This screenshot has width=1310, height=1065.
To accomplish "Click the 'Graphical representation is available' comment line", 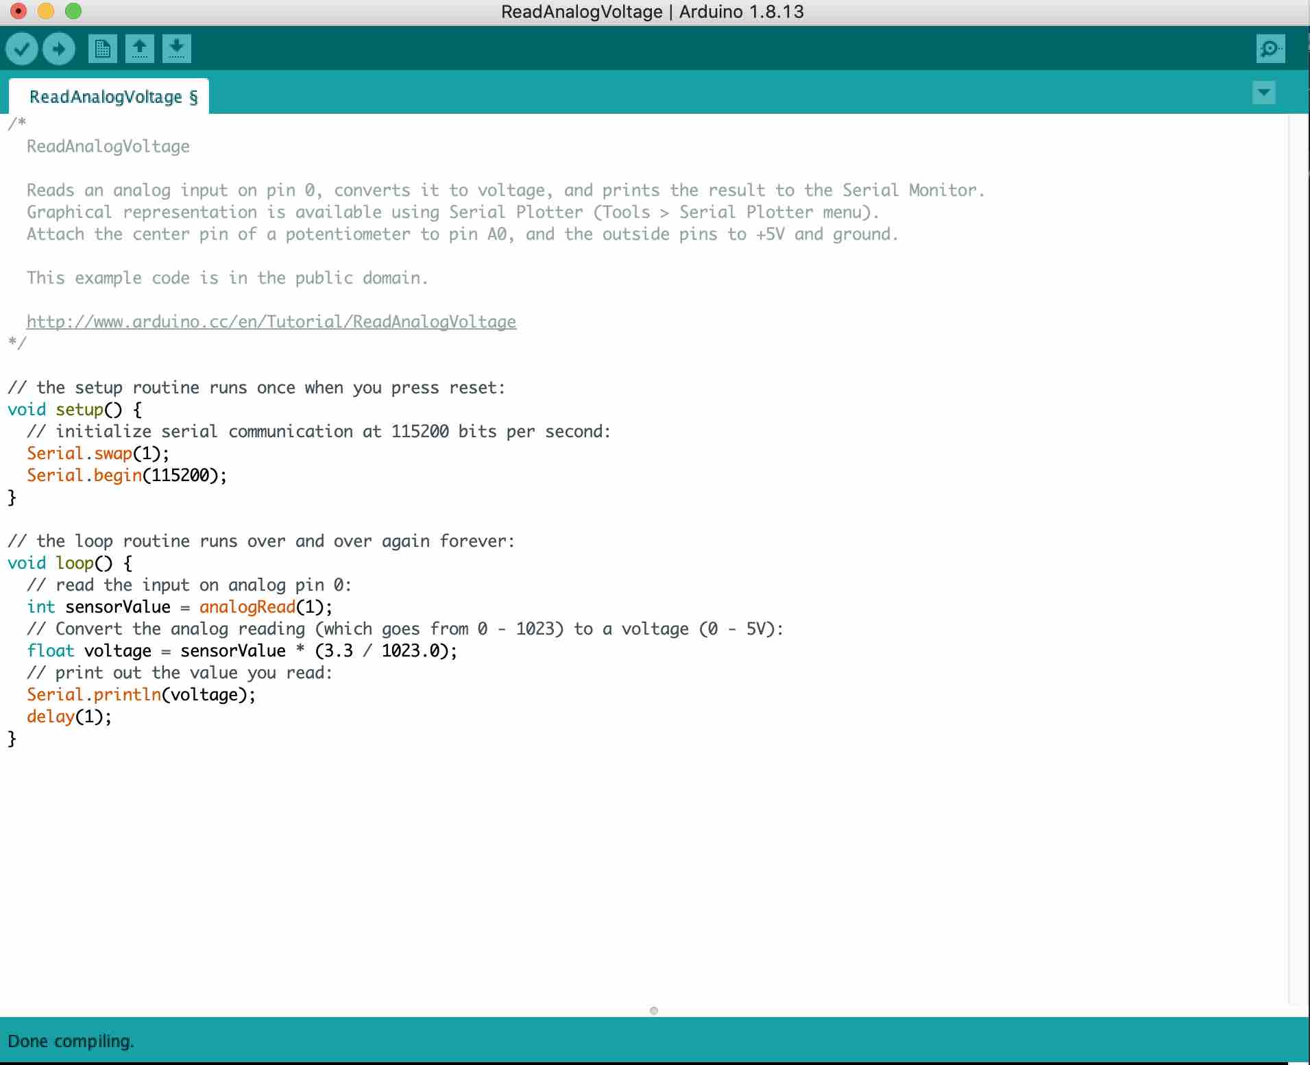I will 453,212.
